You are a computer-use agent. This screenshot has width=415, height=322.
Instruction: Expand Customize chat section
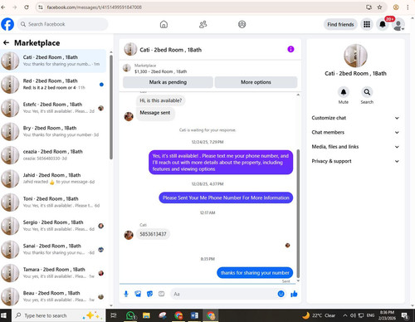(355, 118)
